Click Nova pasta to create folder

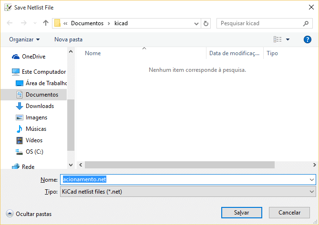pos(68,39)
